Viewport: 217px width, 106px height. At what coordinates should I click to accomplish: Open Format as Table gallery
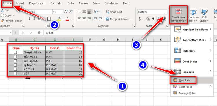pos(193,15)
